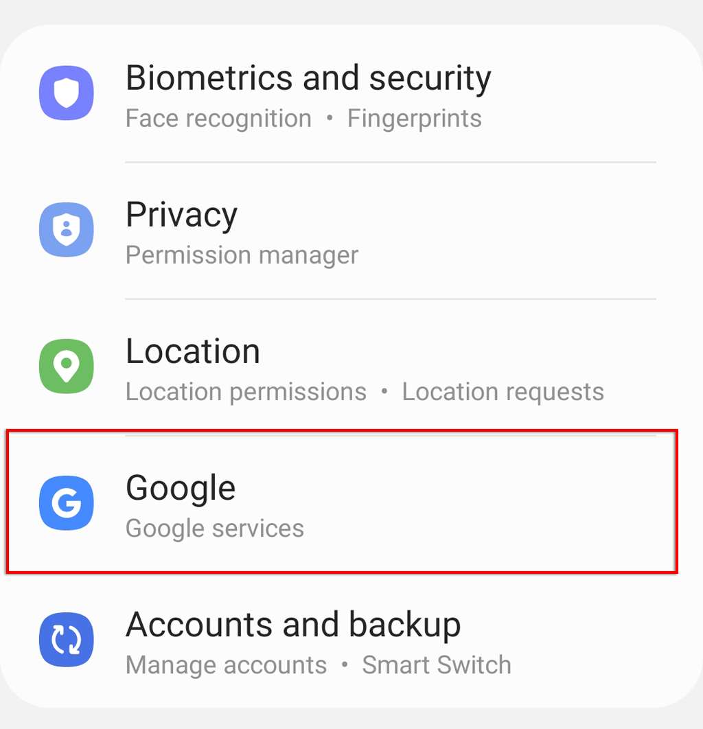
Task: Select Google services subtitle
Action: 215,528
